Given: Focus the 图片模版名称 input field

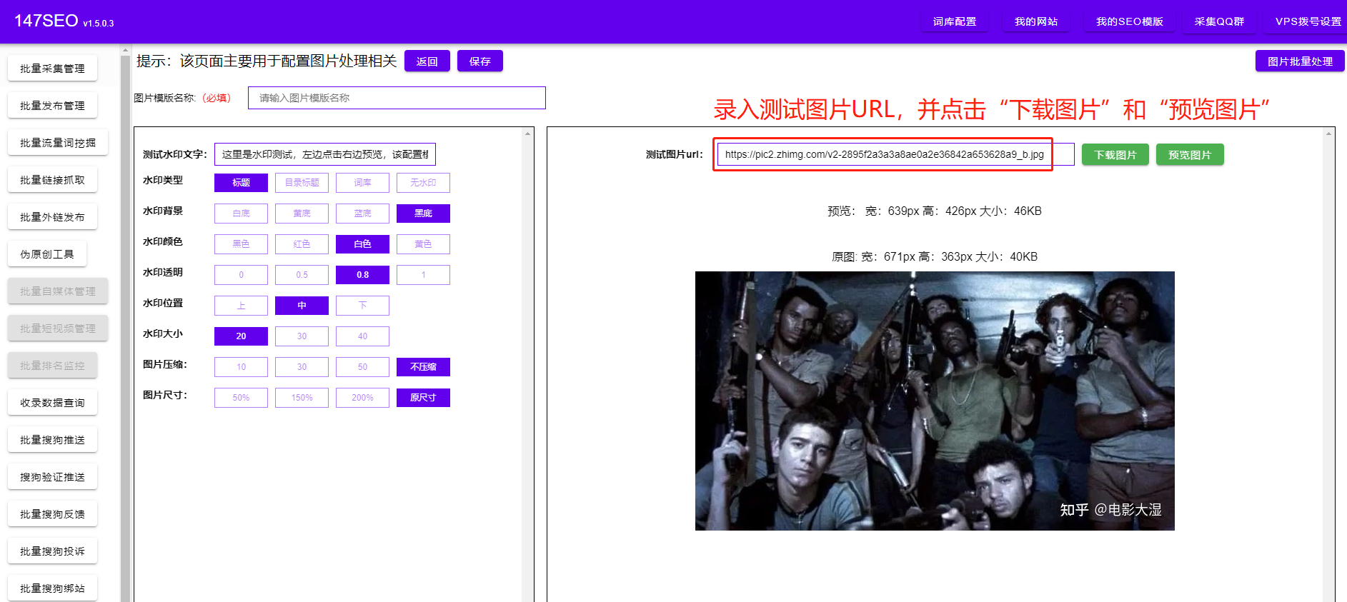Looking at the screenshot, I should point(397,98).
